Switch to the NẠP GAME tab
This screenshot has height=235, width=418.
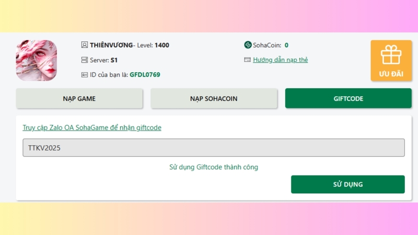[79, 99]
